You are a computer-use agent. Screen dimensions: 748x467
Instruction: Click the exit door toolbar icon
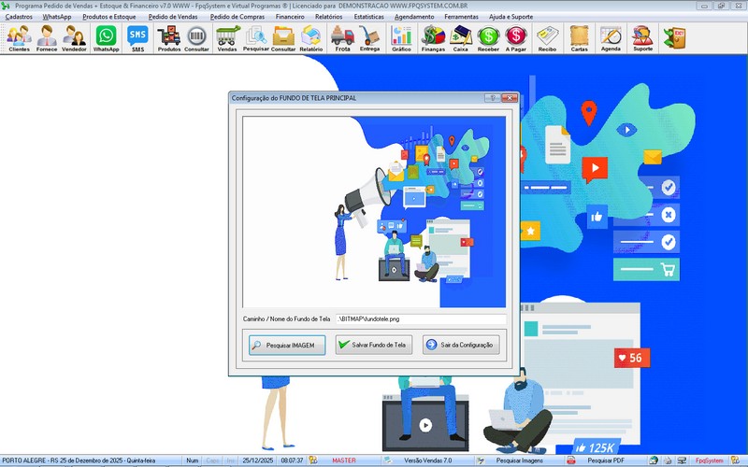[x=674, y=38]
